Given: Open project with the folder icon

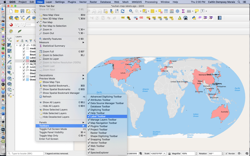Looking at the screenshot, I should point(16,11).
